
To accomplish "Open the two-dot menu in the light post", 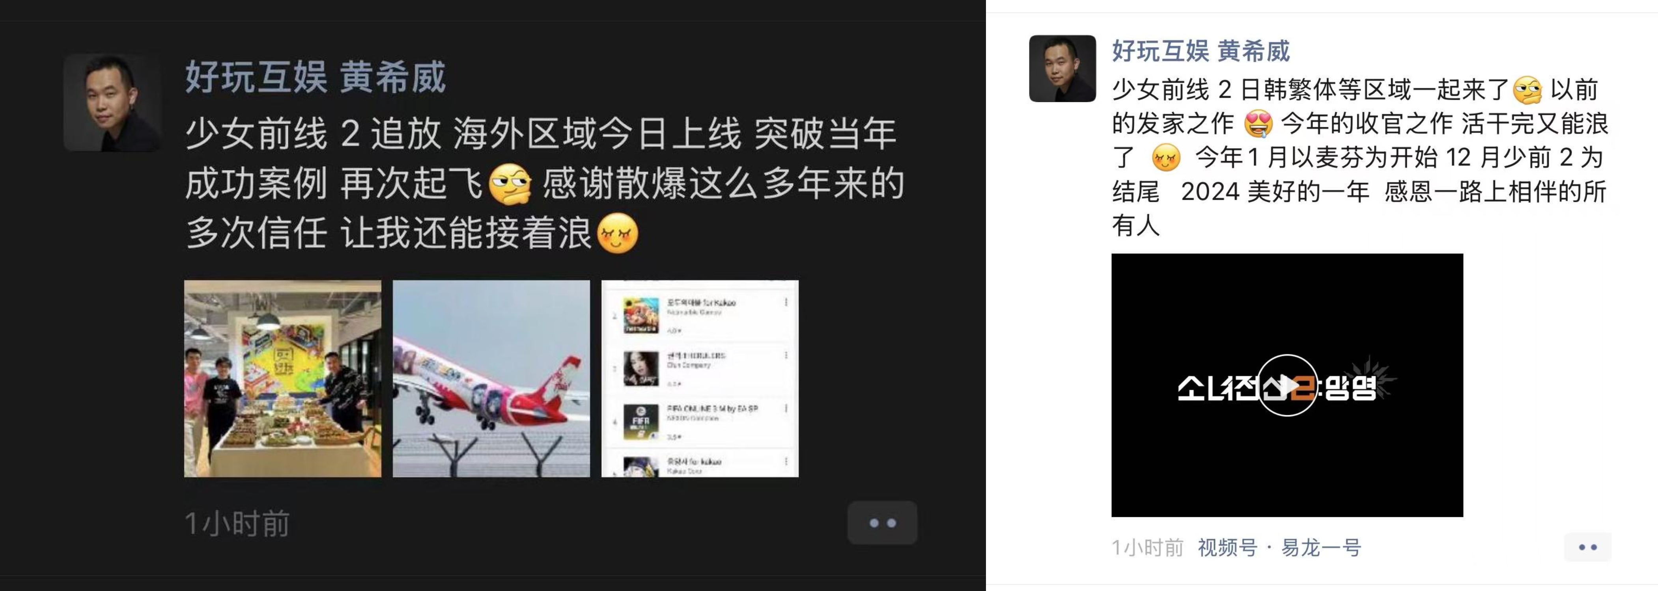I will (1588, 547).
